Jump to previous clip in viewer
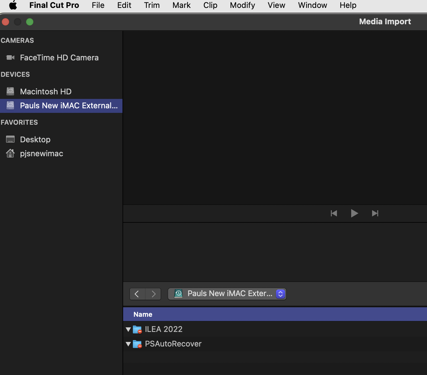 (x=334, y=213)
